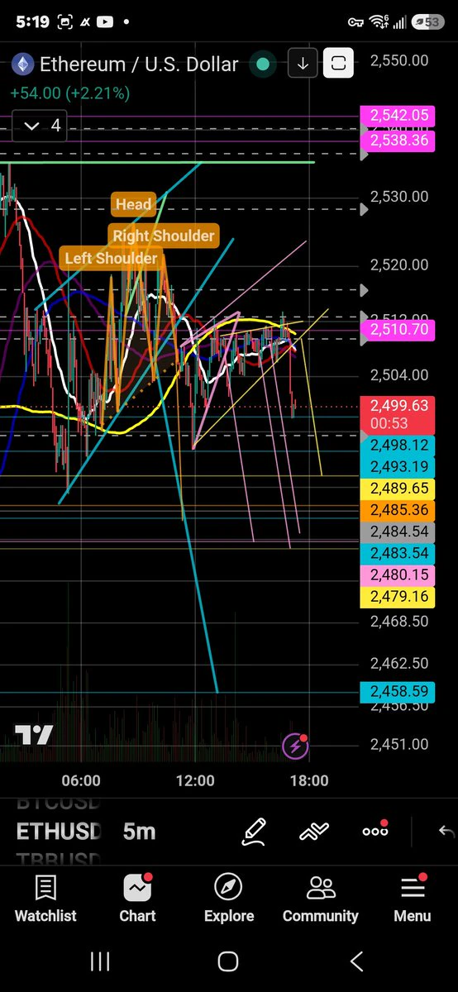Tap the 2,510.70 magenta price label
This screenshot has width=458, height=992.
pos(398,331)
